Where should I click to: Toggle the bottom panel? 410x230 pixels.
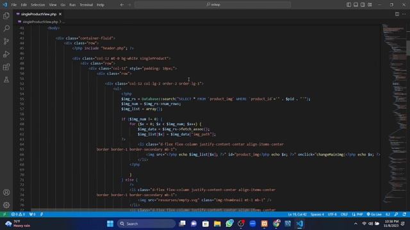356,4
